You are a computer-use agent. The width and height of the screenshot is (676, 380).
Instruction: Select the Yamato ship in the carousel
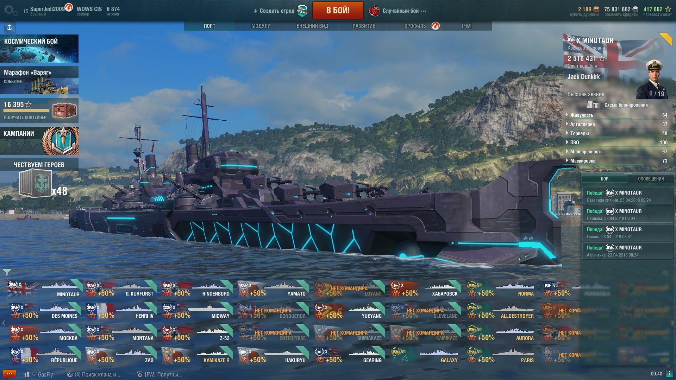click(x=273, y=289)
